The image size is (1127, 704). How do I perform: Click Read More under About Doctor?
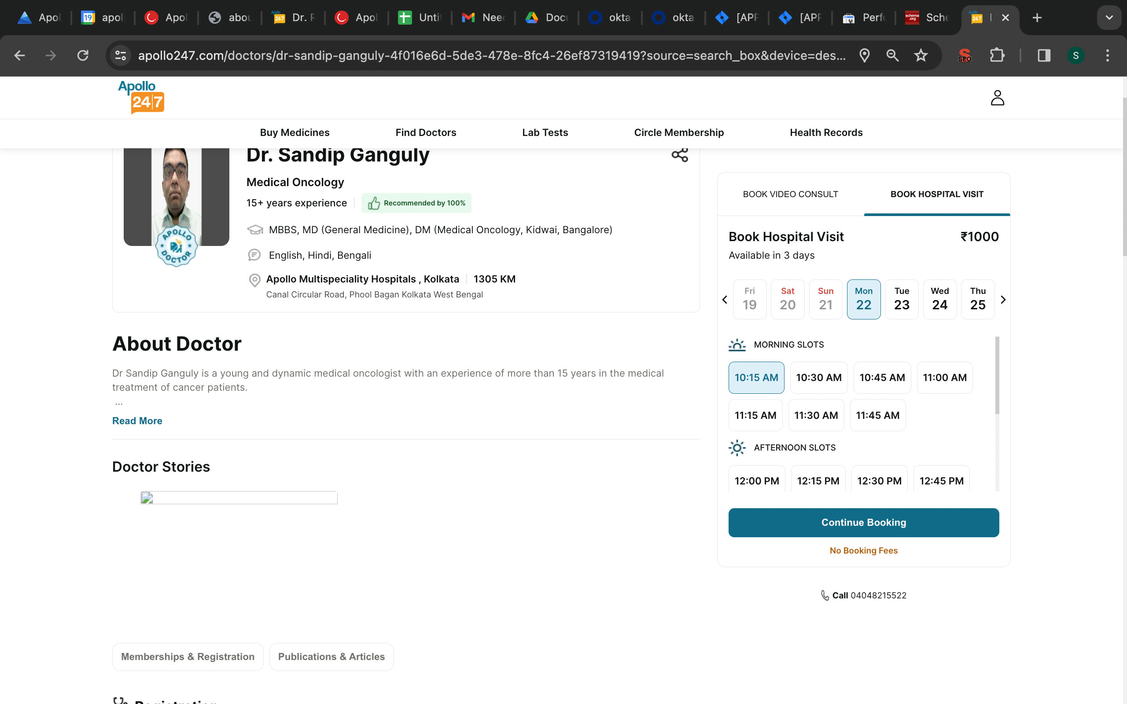[137, 421]
